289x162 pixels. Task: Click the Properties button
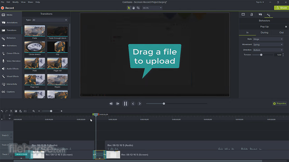click(280, 104)
